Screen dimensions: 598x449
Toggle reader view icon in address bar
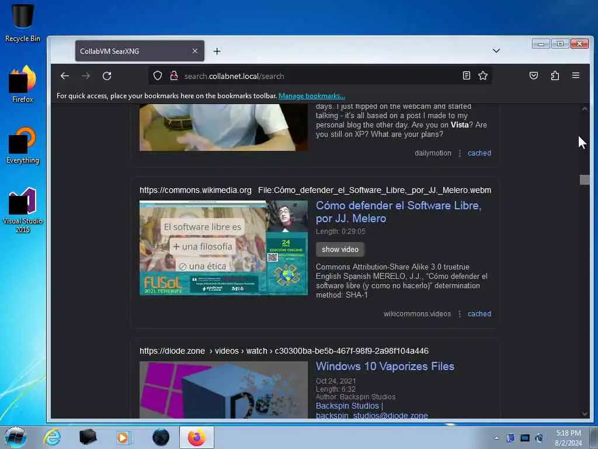(467, 75)
